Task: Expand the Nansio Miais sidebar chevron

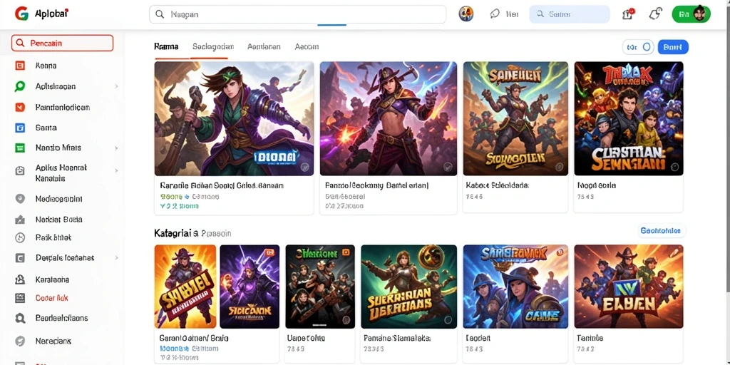Action: (x=116, y=148)
